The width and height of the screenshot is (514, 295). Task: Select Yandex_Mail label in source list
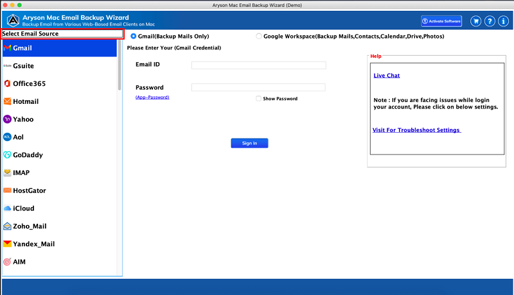(34, 244)
